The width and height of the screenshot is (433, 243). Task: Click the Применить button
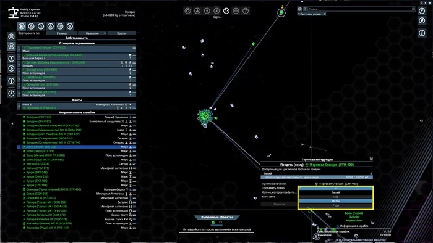click(279, 204)
